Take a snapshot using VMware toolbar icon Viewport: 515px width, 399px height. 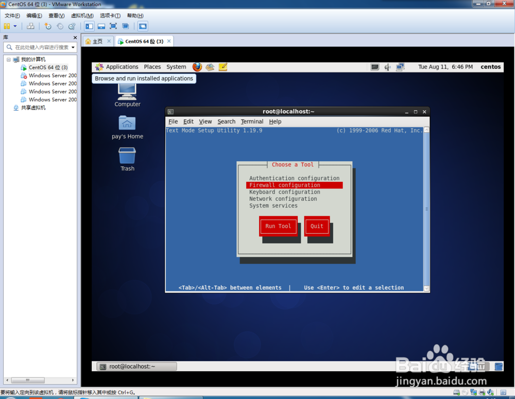pos(48,26)
